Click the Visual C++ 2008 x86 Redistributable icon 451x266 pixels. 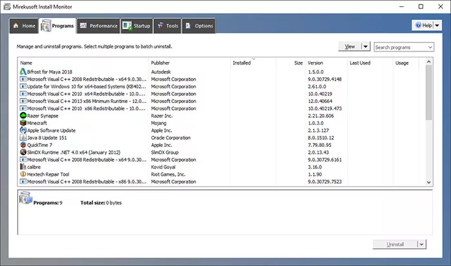coord(23,182)
